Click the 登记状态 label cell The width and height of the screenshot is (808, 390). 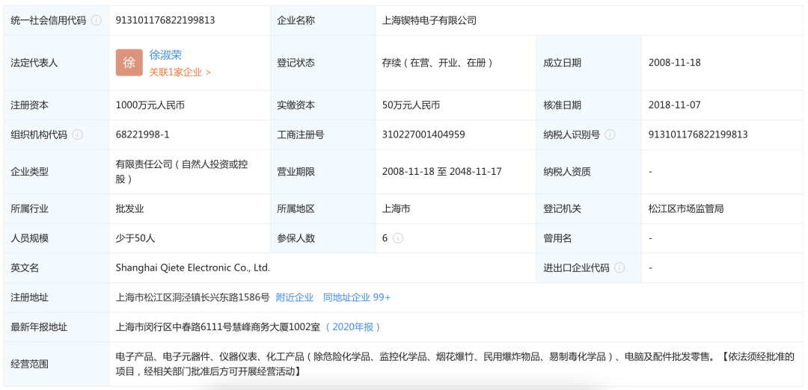(323, 63)
